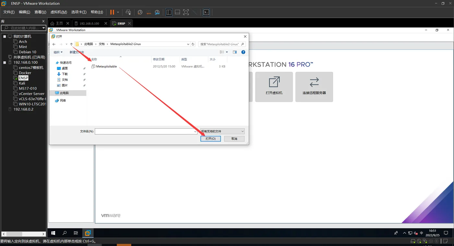Click the revert to snapshot toolbar icon

149,12
